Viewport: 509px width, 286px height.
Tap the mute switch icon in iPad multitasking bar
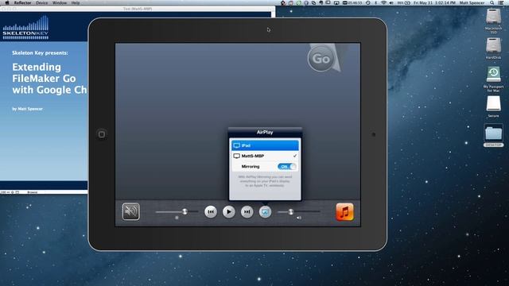[130, 212]
